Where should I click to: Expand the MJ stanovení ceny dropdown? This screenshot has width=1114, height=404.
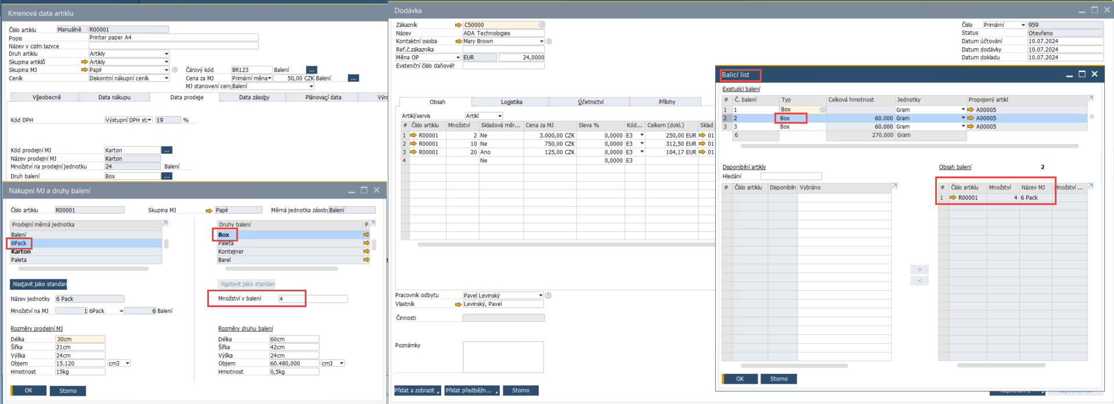[x=311, y=86]
